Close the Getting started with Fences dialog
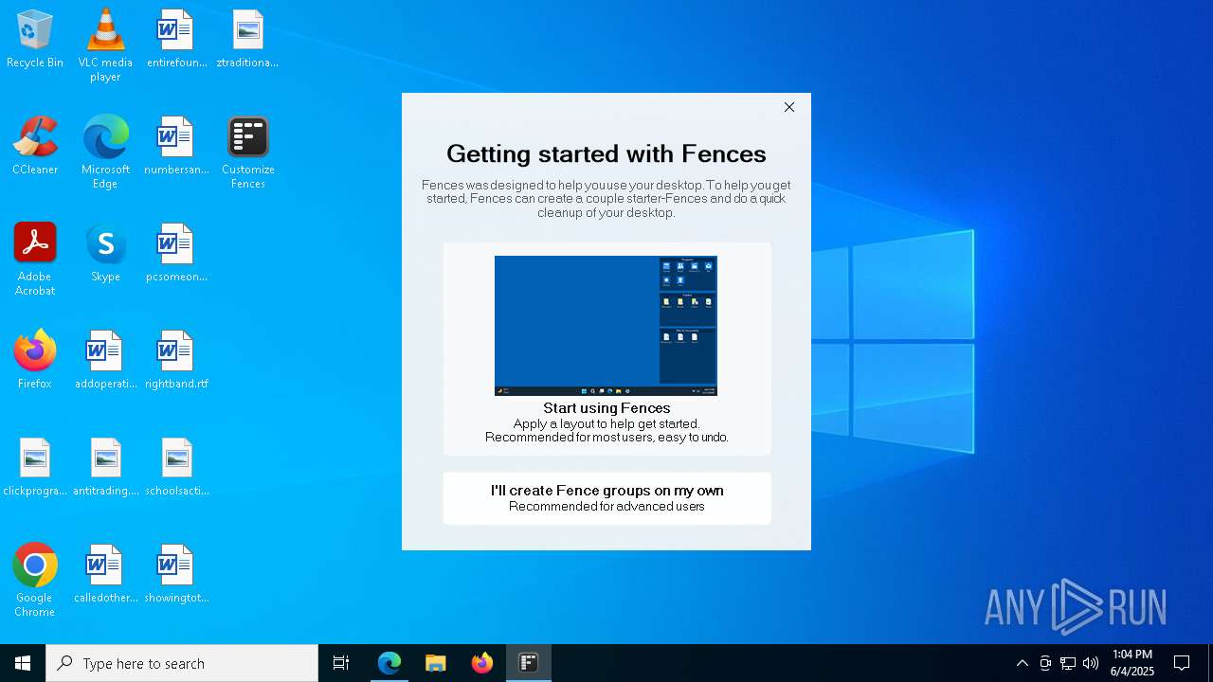 [x=789, y=107]
